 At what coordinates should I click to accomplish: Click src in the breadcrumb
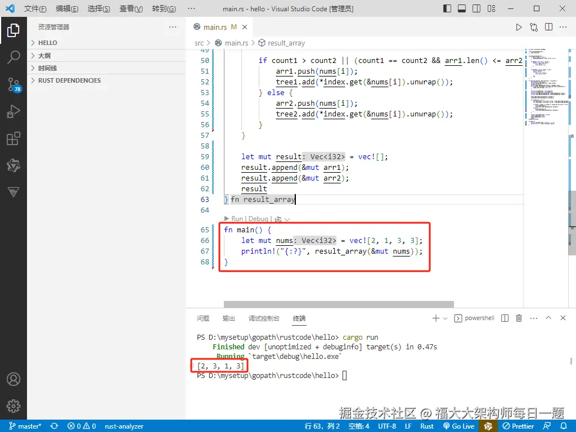pyautogui.click(x=199, y=43)
